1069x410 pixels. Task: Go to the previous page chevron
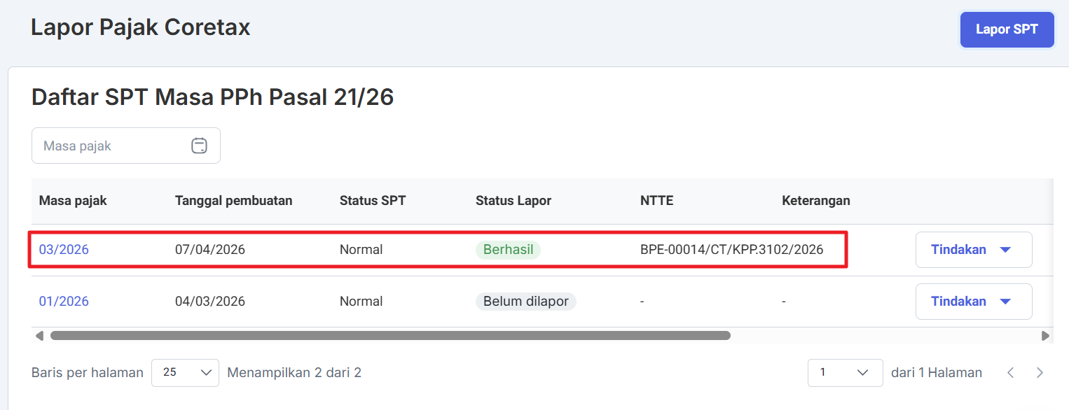click(1011, 373)
